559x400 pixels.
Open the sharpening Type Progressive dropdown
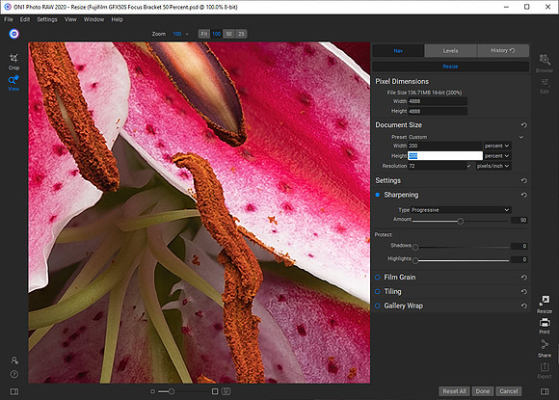[461, 210]
